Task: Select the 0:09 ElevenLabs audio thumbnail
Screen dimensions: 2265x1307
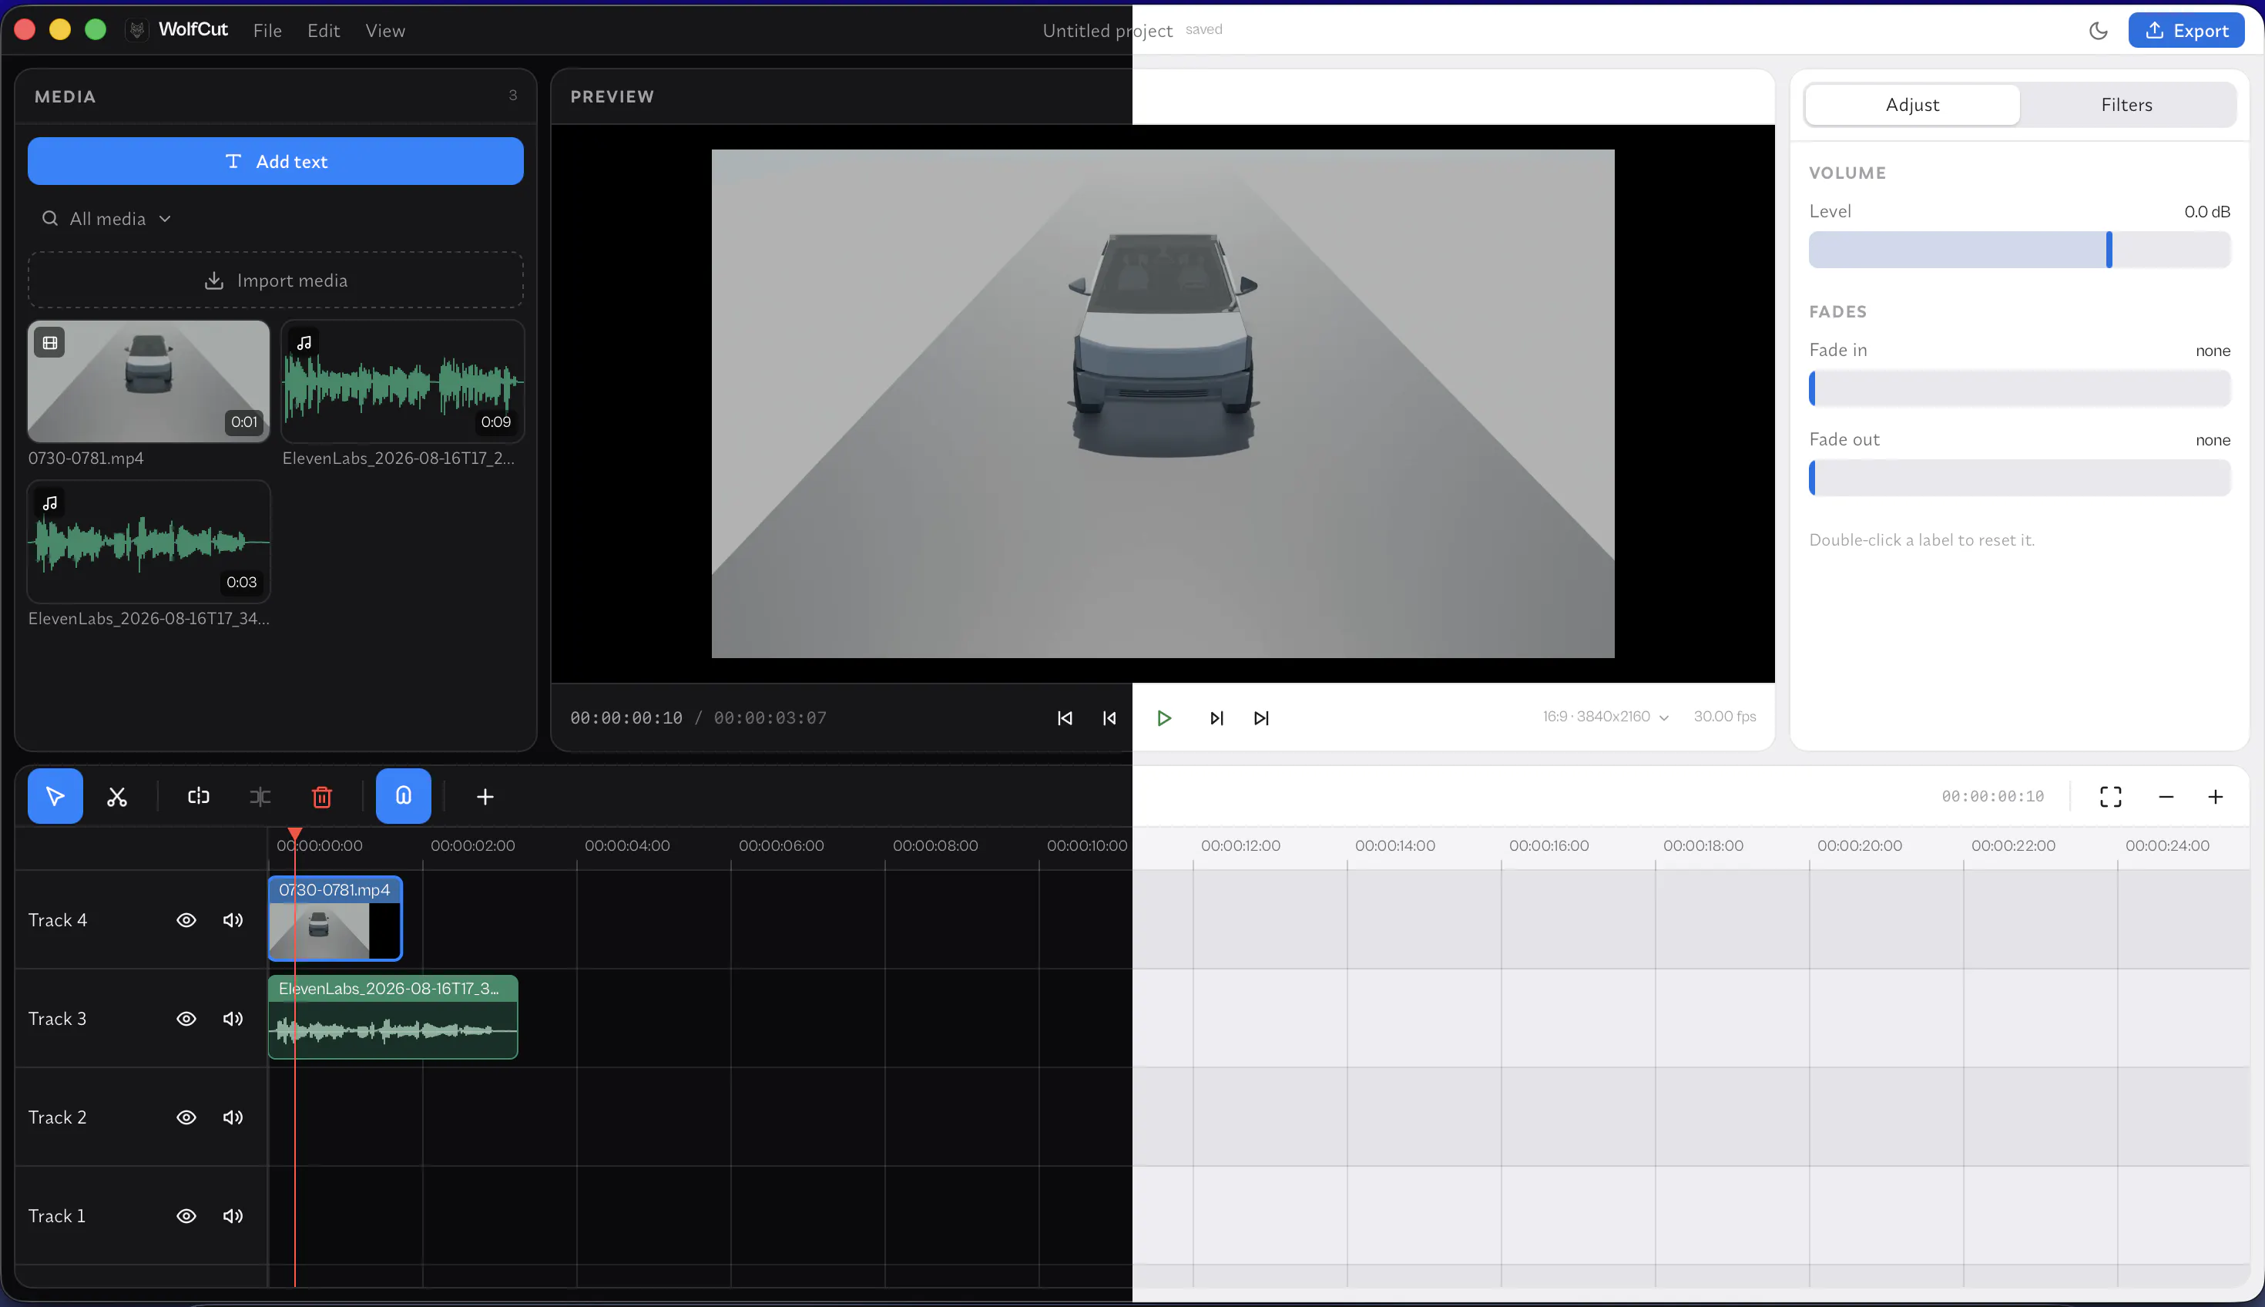Action: click(x=403, y=381)
